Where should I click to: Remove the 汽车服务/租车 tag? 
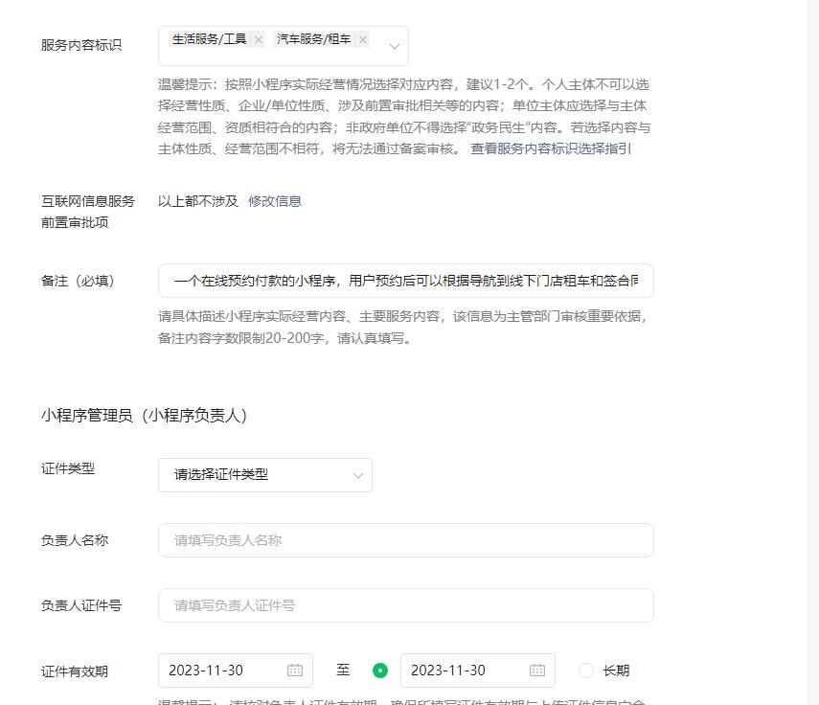362,40
